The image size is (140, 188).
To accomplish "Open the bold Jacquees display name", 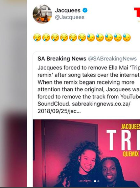I will [x=68, y=11].
